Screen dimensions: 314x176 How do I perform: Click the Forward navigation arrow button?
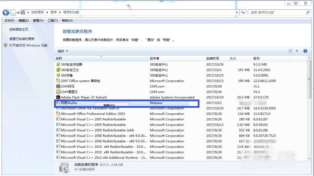coord(13,13)
